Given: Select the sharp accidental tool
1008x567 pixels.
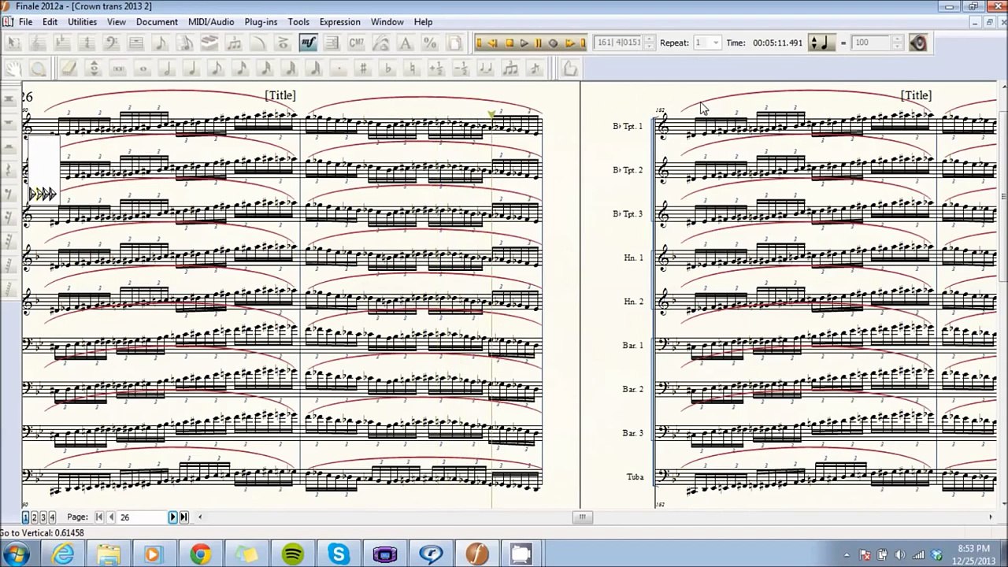Looking at the screenshot, I should point(363,69).
